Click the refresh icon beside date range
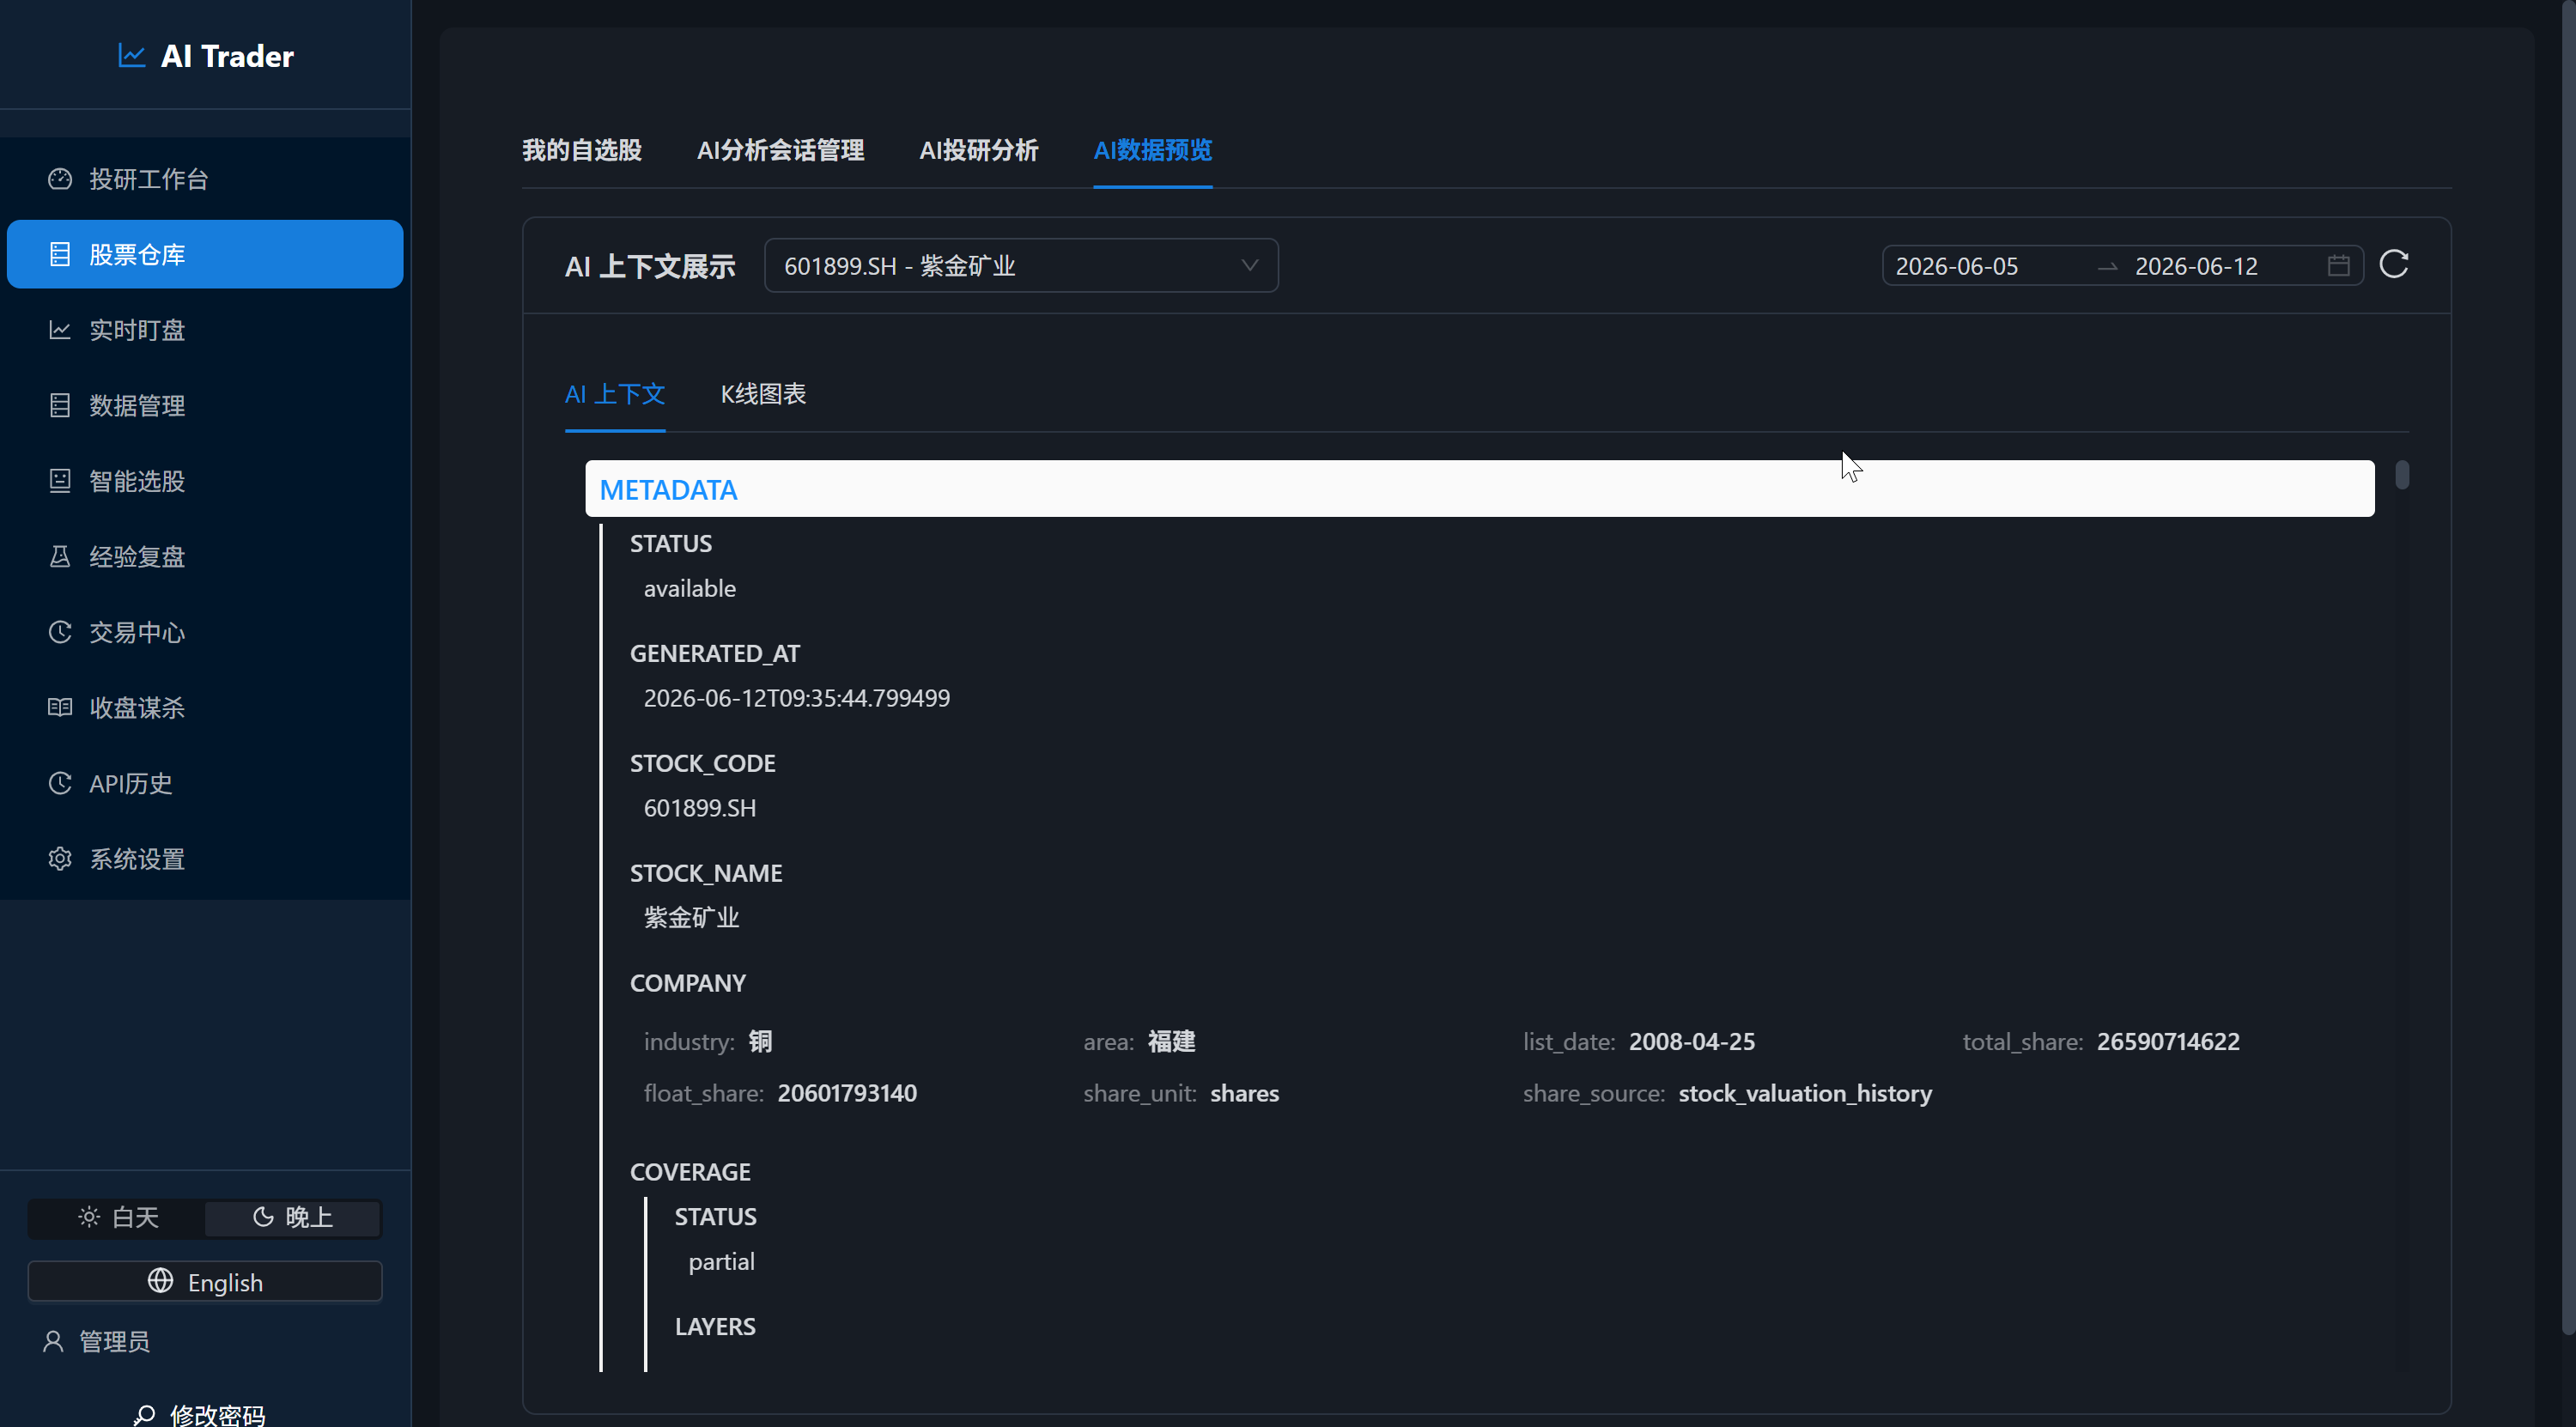Screen dimensions: 2576x1427 [x=2394, y=265]
